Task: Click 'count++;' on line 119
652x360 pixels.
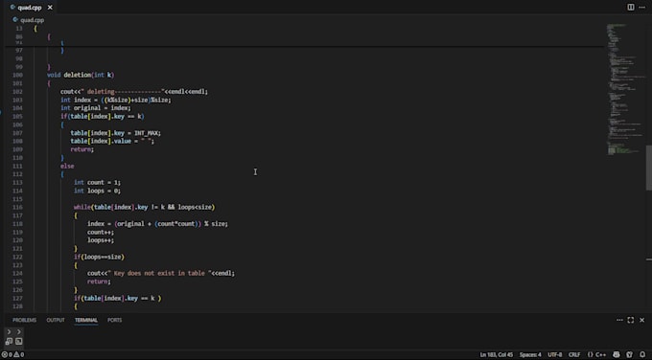Action: click(101, 232)
